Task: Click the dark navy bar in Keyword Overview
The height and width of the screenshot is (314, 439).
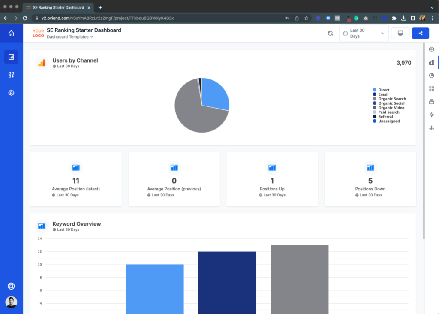Action: tap(227, 282)
